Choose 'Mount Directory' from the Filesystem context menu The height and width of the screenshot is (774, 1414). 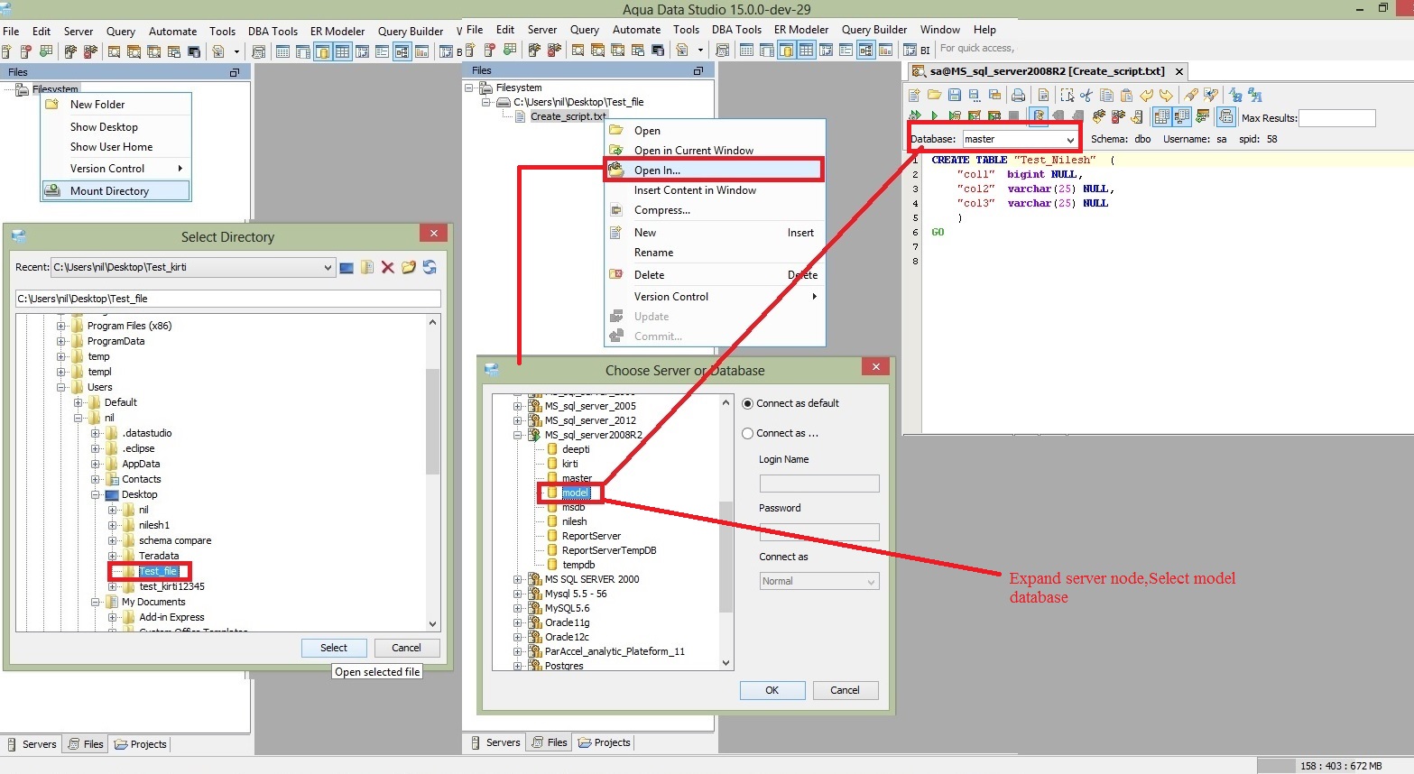(116, 190)
